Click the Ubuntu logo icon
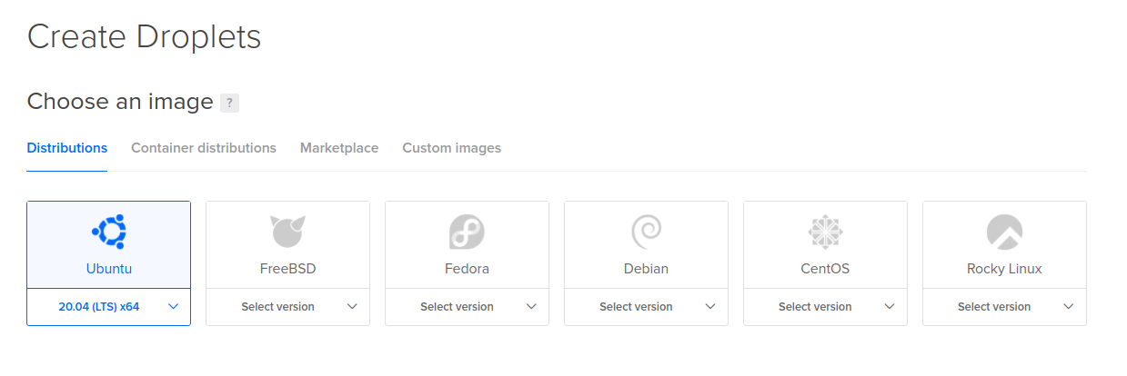The height and width of the screenshot is (376, 1127). [x=109, y=232]
